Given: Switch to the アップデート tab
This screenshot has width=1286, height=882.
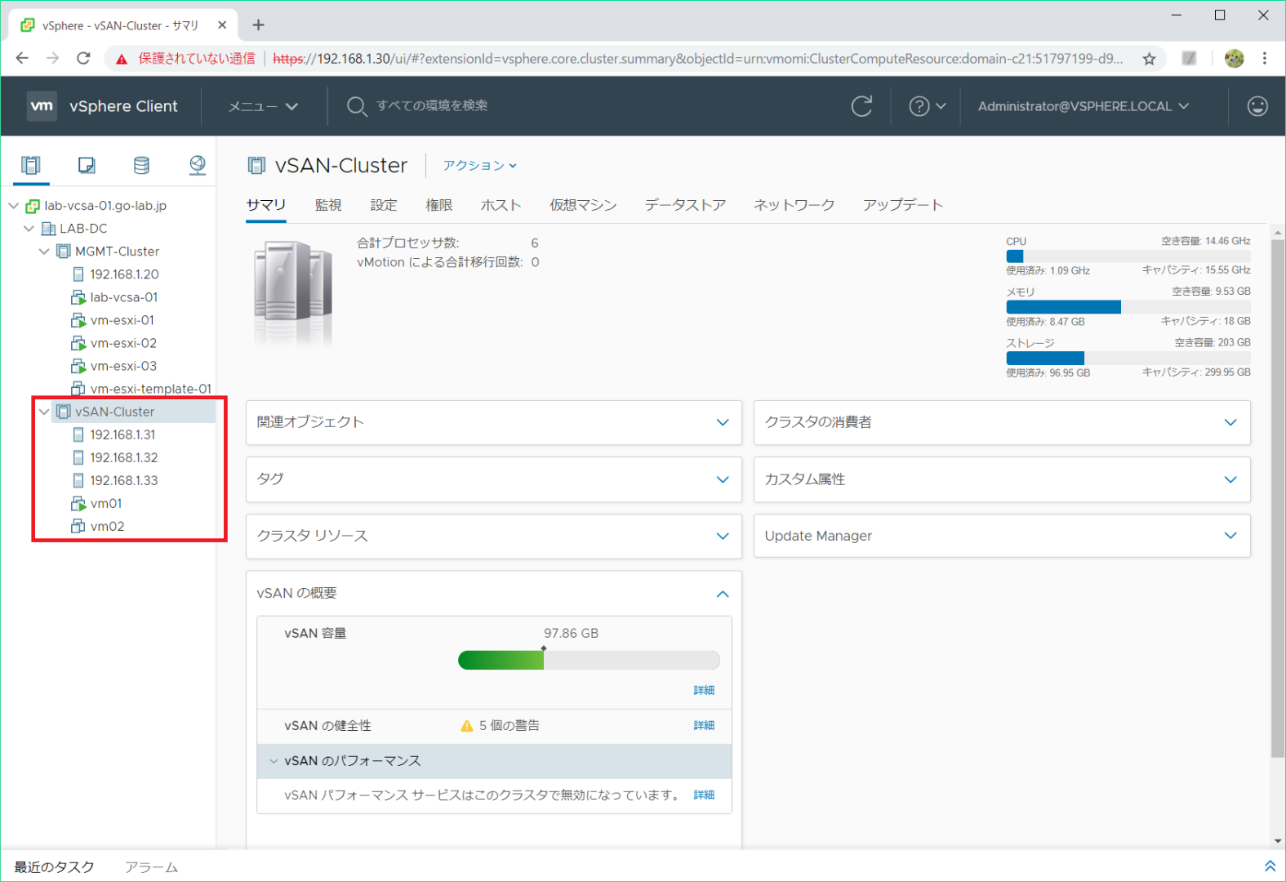Looking at the screenshot, I should coord(903,205).
